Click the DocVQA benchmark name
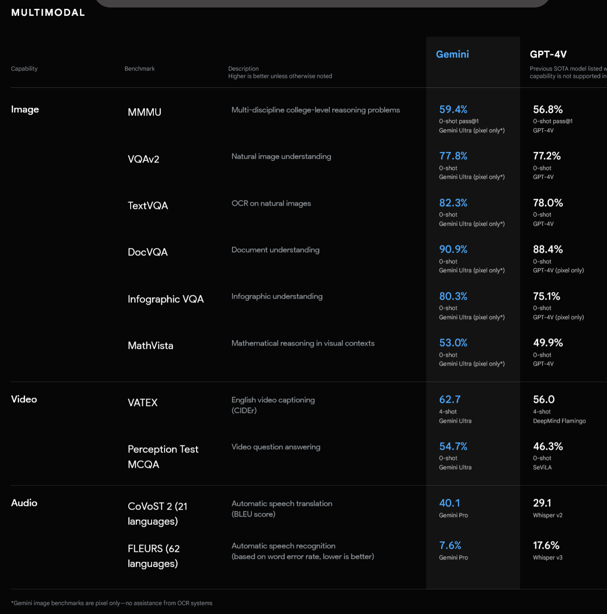 (148, 252)
